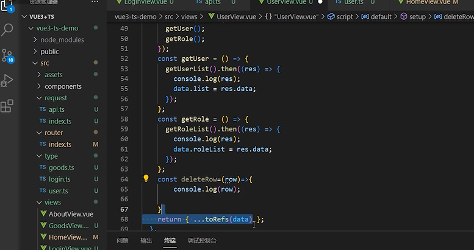Click the unsaved dot on UserView.vue tab

[320, 2]
